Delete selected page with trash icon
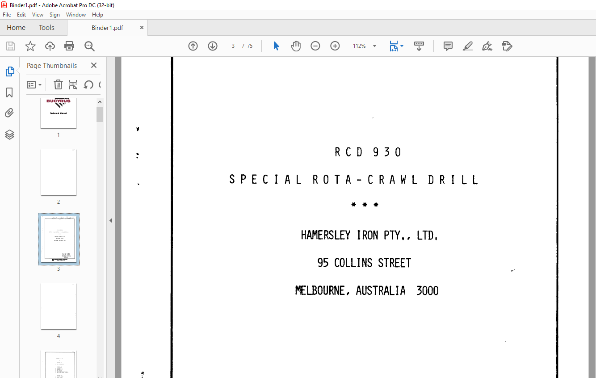Screen dimensions: 596x378 tap(59, 84)
